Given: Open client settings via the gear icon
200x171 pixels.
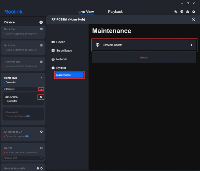Looking at the screenshot, I should coord(194,12).
